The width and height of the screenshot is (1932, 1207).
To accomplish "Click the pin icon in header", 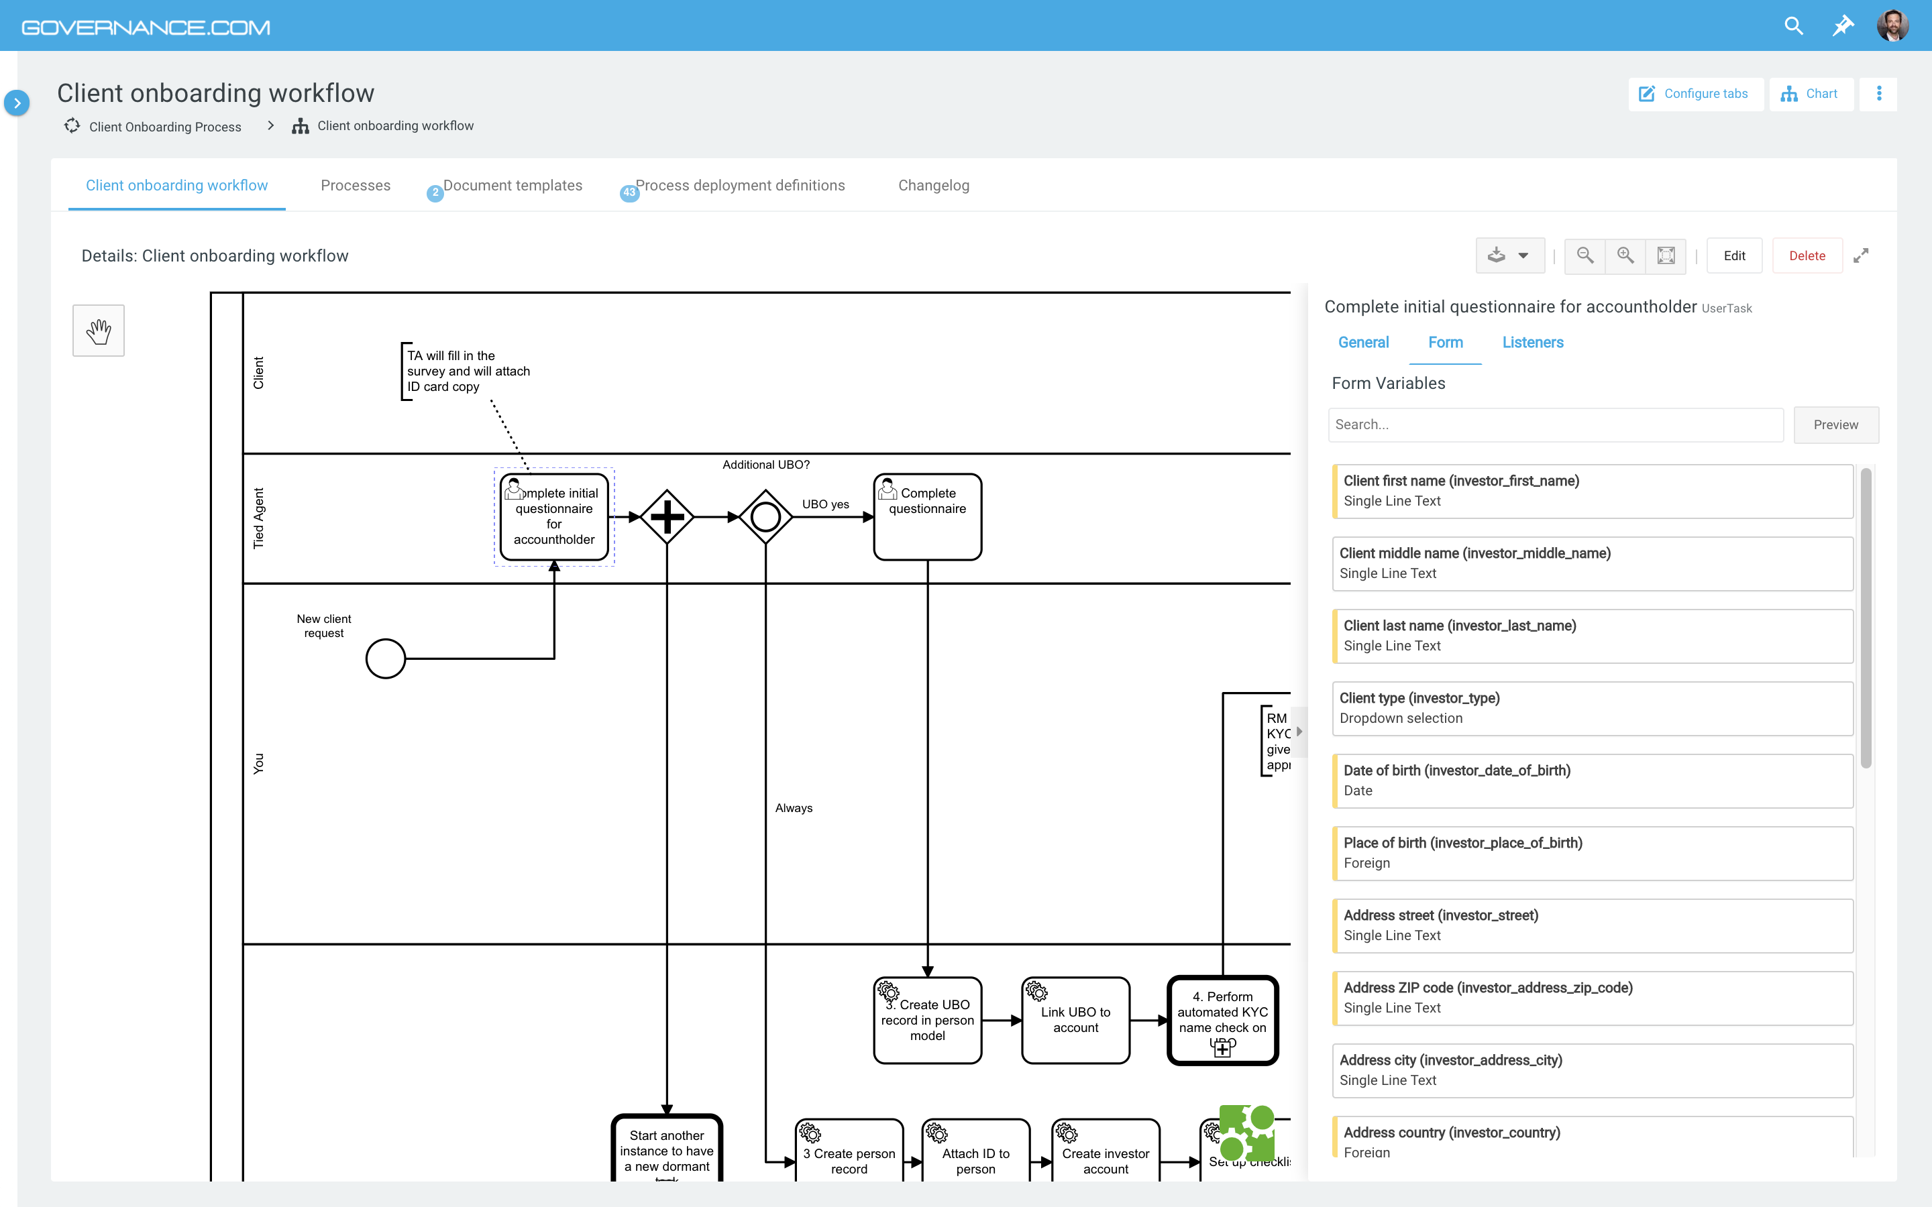I will tap(1843, 26).
